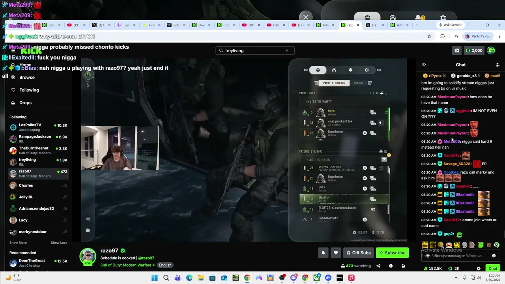Toggle notification bell for razo97
The height and width of the screenshot is (284, 505).
[323, 253]
